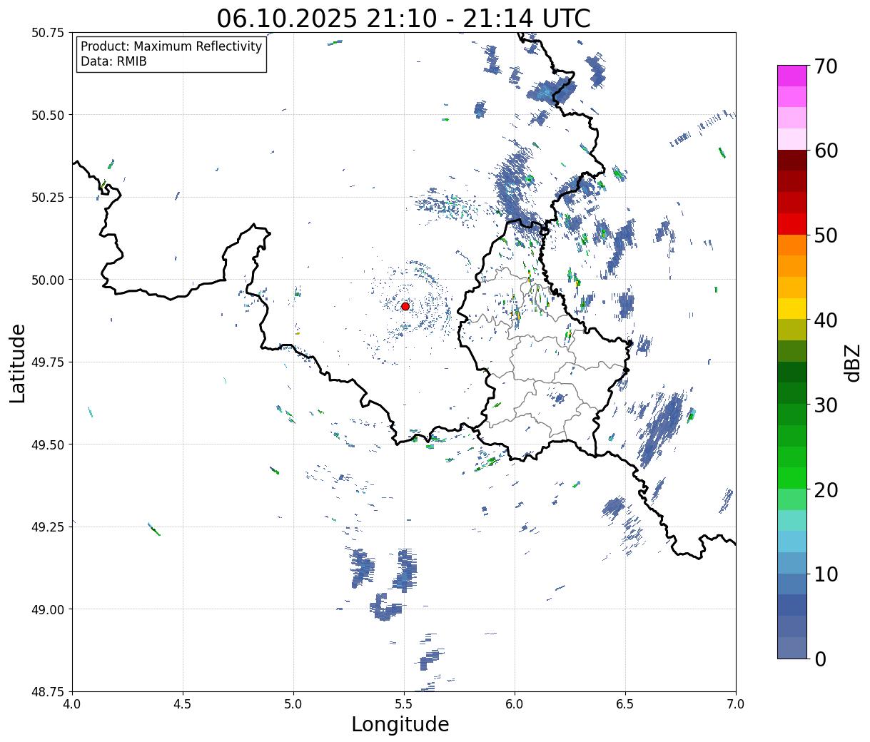Click longitude tick label 6.0

[515, 703]
